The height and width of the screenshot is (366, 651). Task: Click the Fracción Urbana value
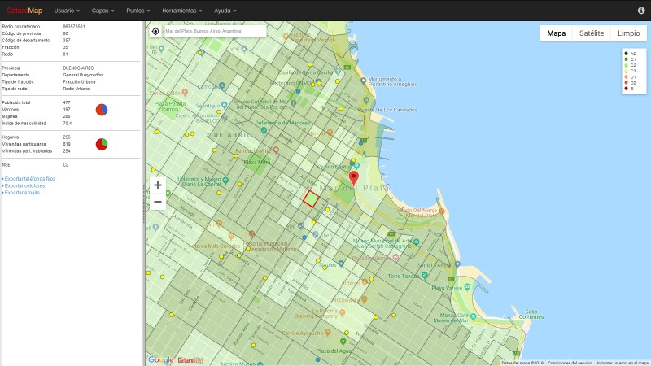click(79, 82)
